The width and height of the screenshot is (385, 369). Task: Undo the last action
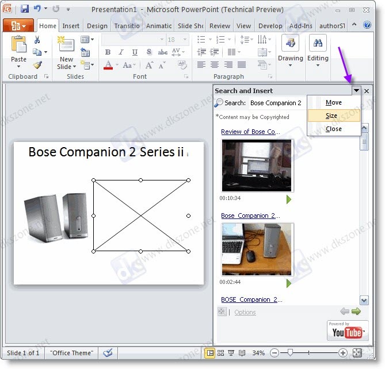click(37, 9)
